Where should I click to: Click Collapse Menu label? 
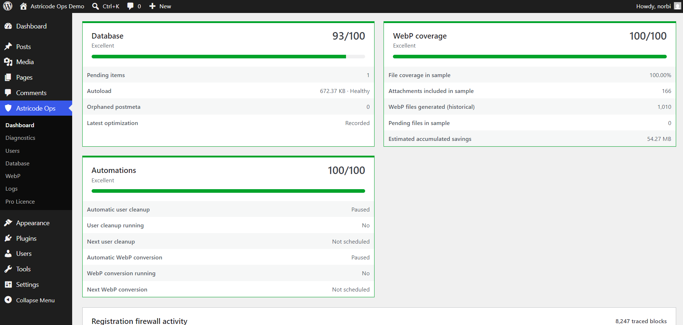pyautogui.click(x=35, y=300)
